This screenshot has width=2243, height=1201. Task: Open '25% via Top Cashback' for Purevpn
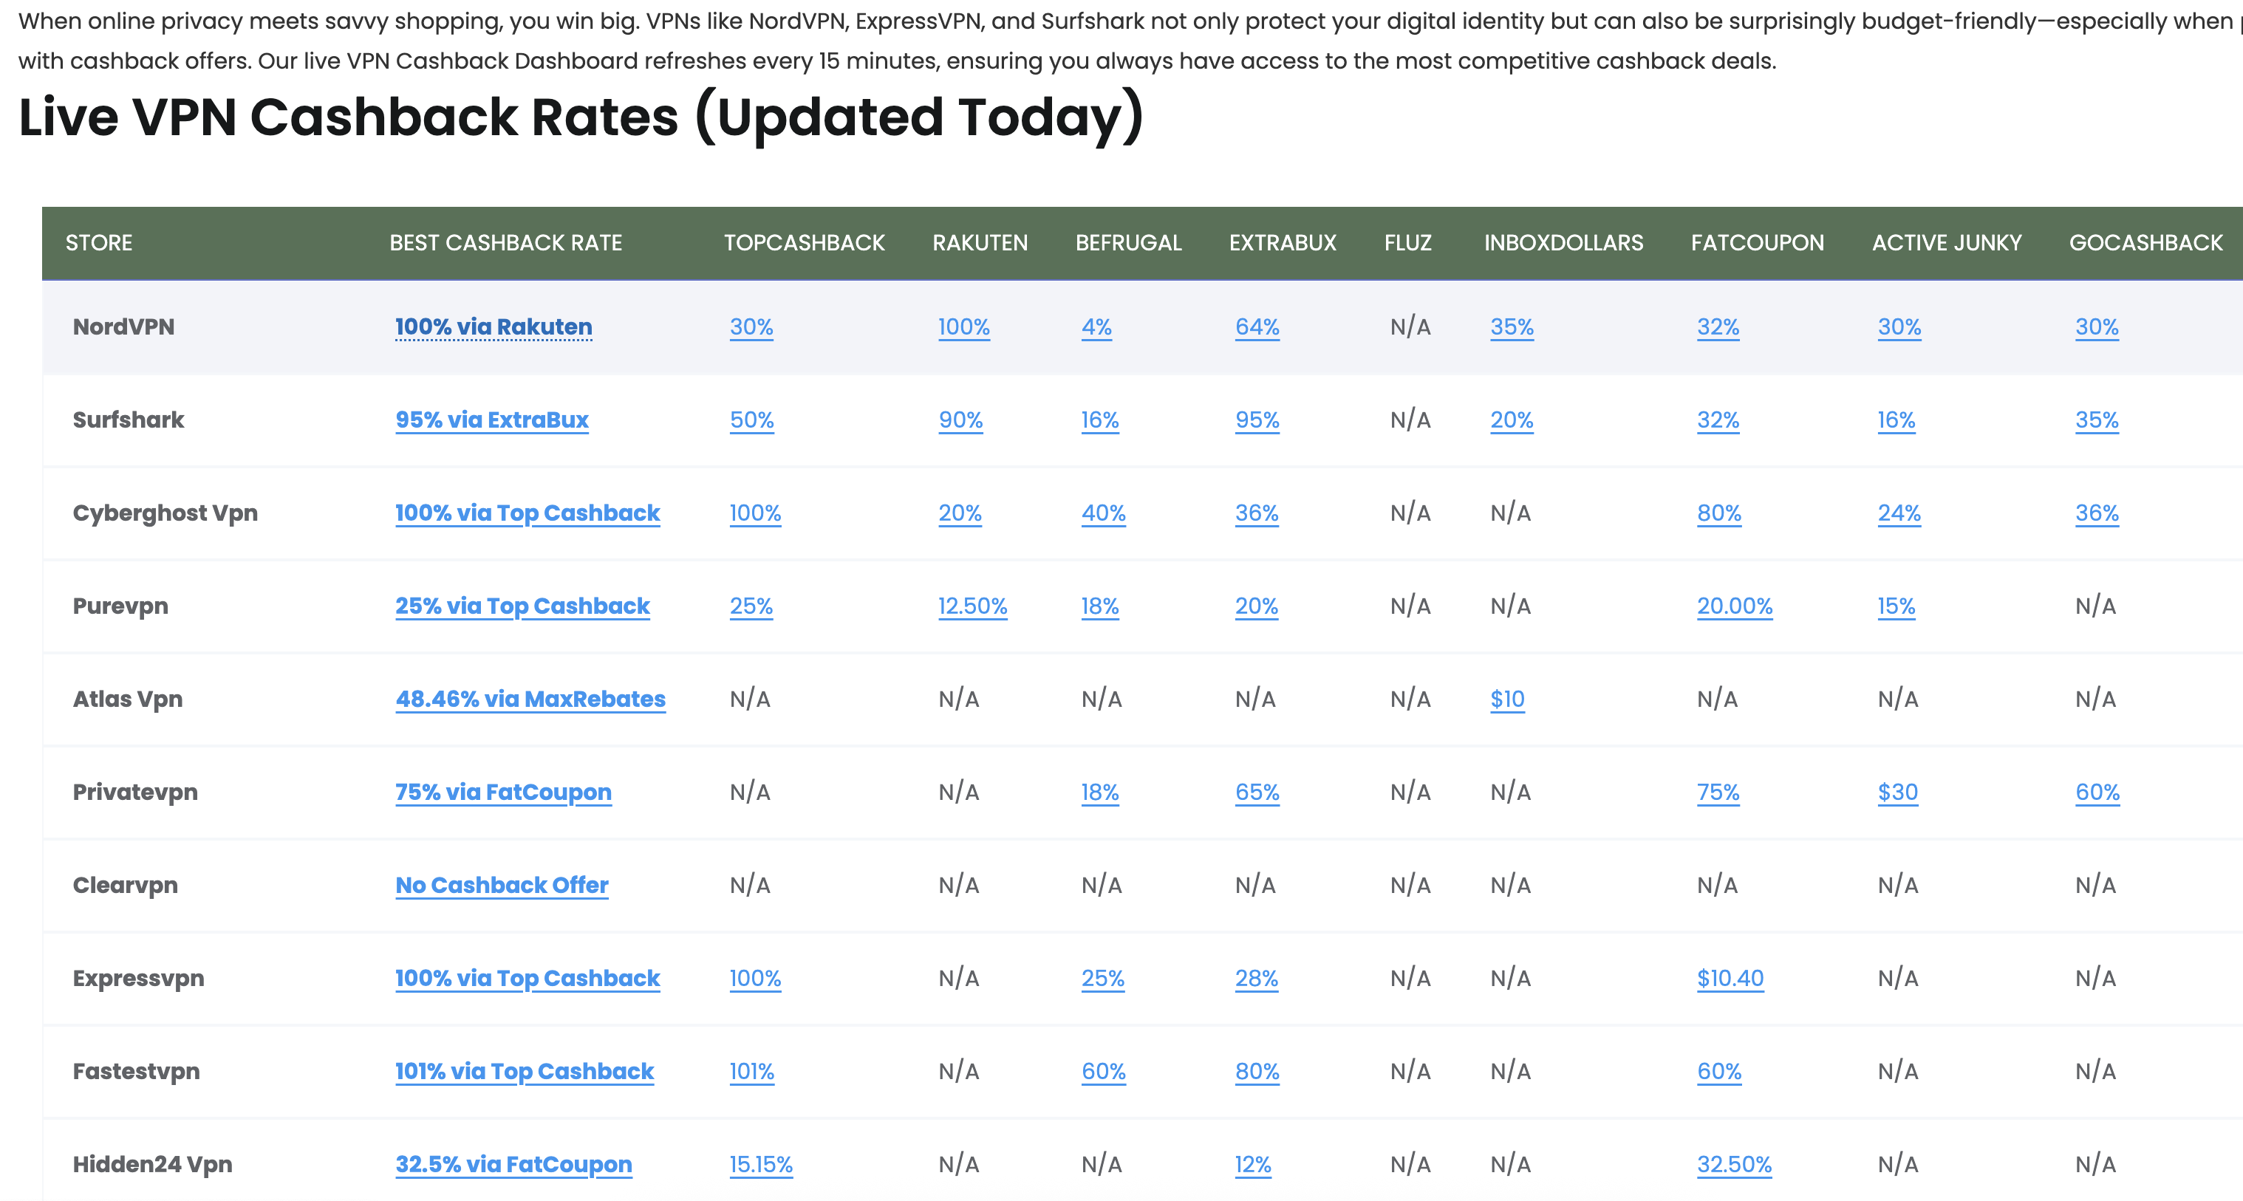tap(522, 606)
